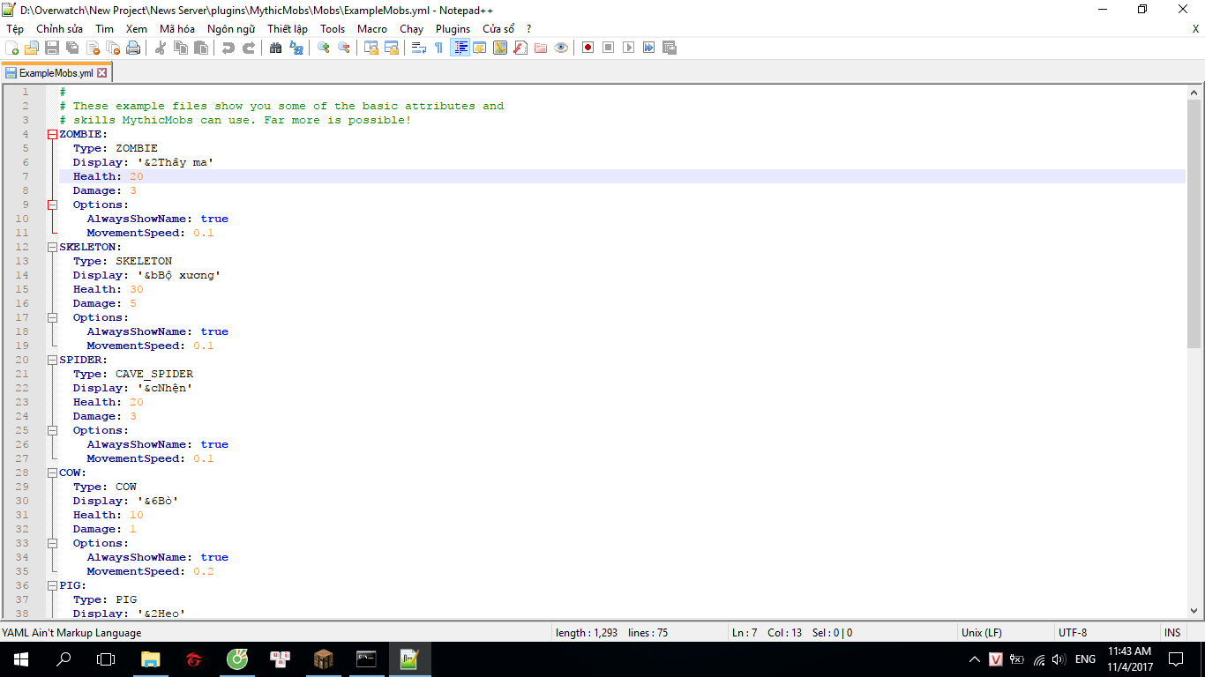Close the ExampleMobs.yml tab
The width and height of the screenshot is (1205, 677).
click(x=102, y=73)
